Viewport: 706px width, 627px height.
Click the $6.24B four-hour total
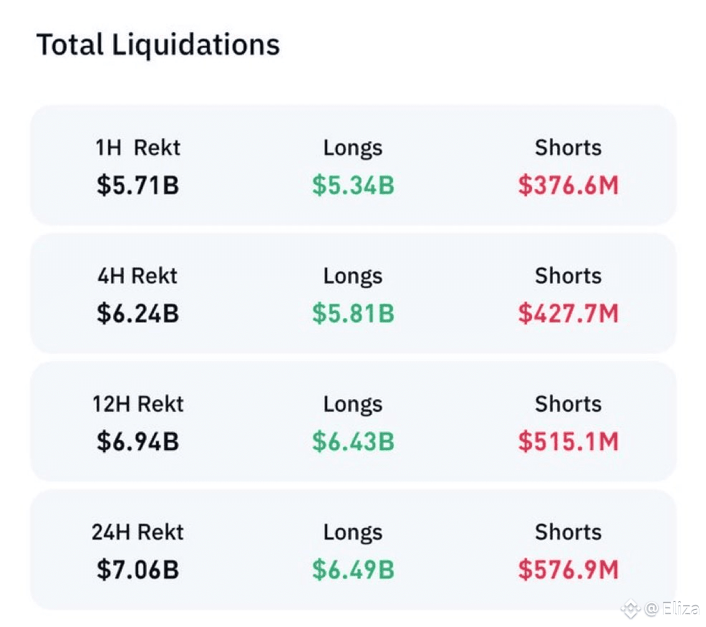click(x=137, y=314)
